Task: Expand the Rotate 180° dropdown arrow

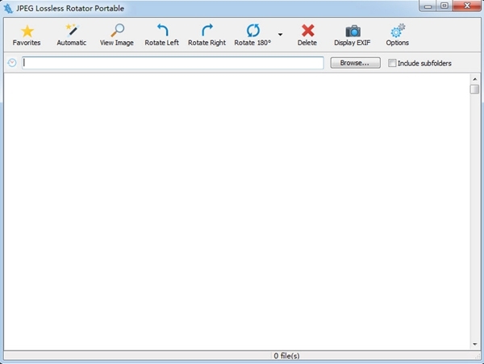Action: tap(280, 35)
